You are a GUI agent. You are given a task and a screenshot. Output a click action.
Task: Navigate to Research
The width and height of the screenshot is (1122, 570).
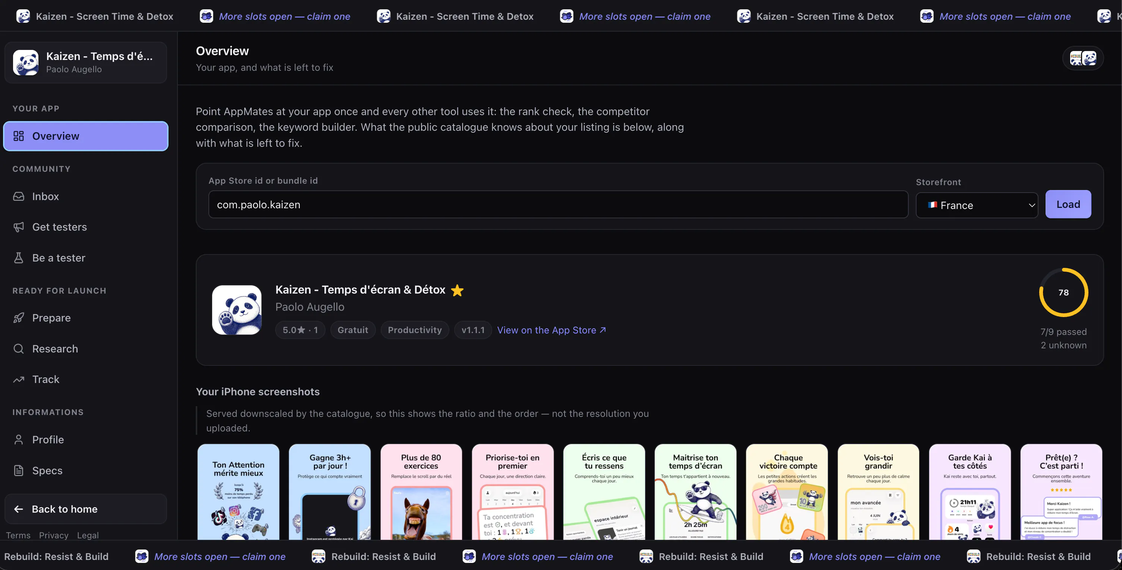(x=86, y=349)
